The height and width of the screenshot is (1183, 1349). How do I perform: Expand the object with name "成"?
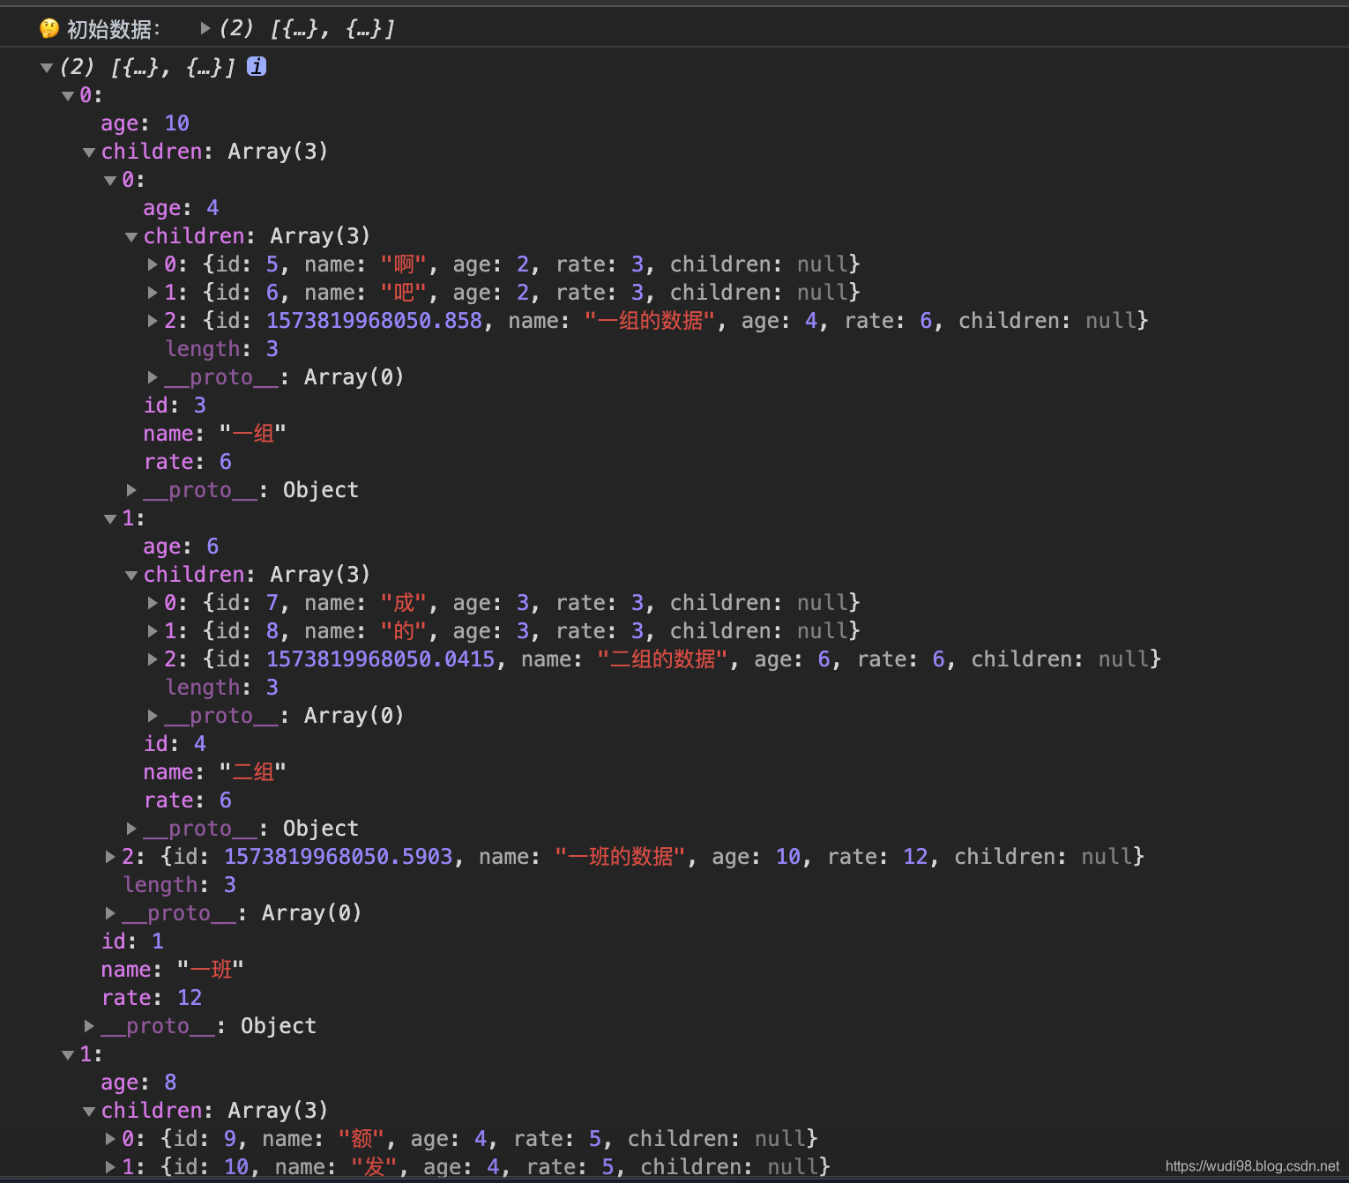tap(153, 603)
